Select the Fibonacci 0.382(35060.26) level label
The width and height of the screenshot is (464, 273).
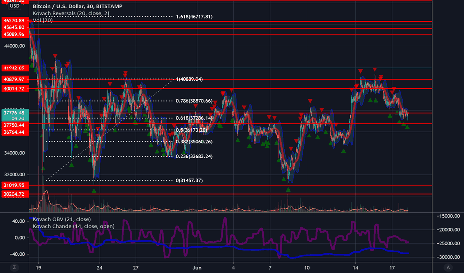[194, 142]
